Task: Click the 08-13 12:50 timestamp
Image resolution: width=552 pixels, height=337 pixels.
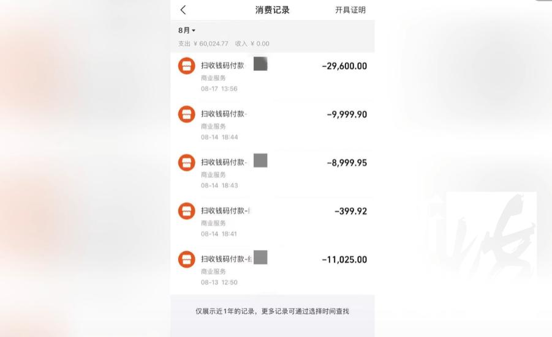Action: pos(219,282)
